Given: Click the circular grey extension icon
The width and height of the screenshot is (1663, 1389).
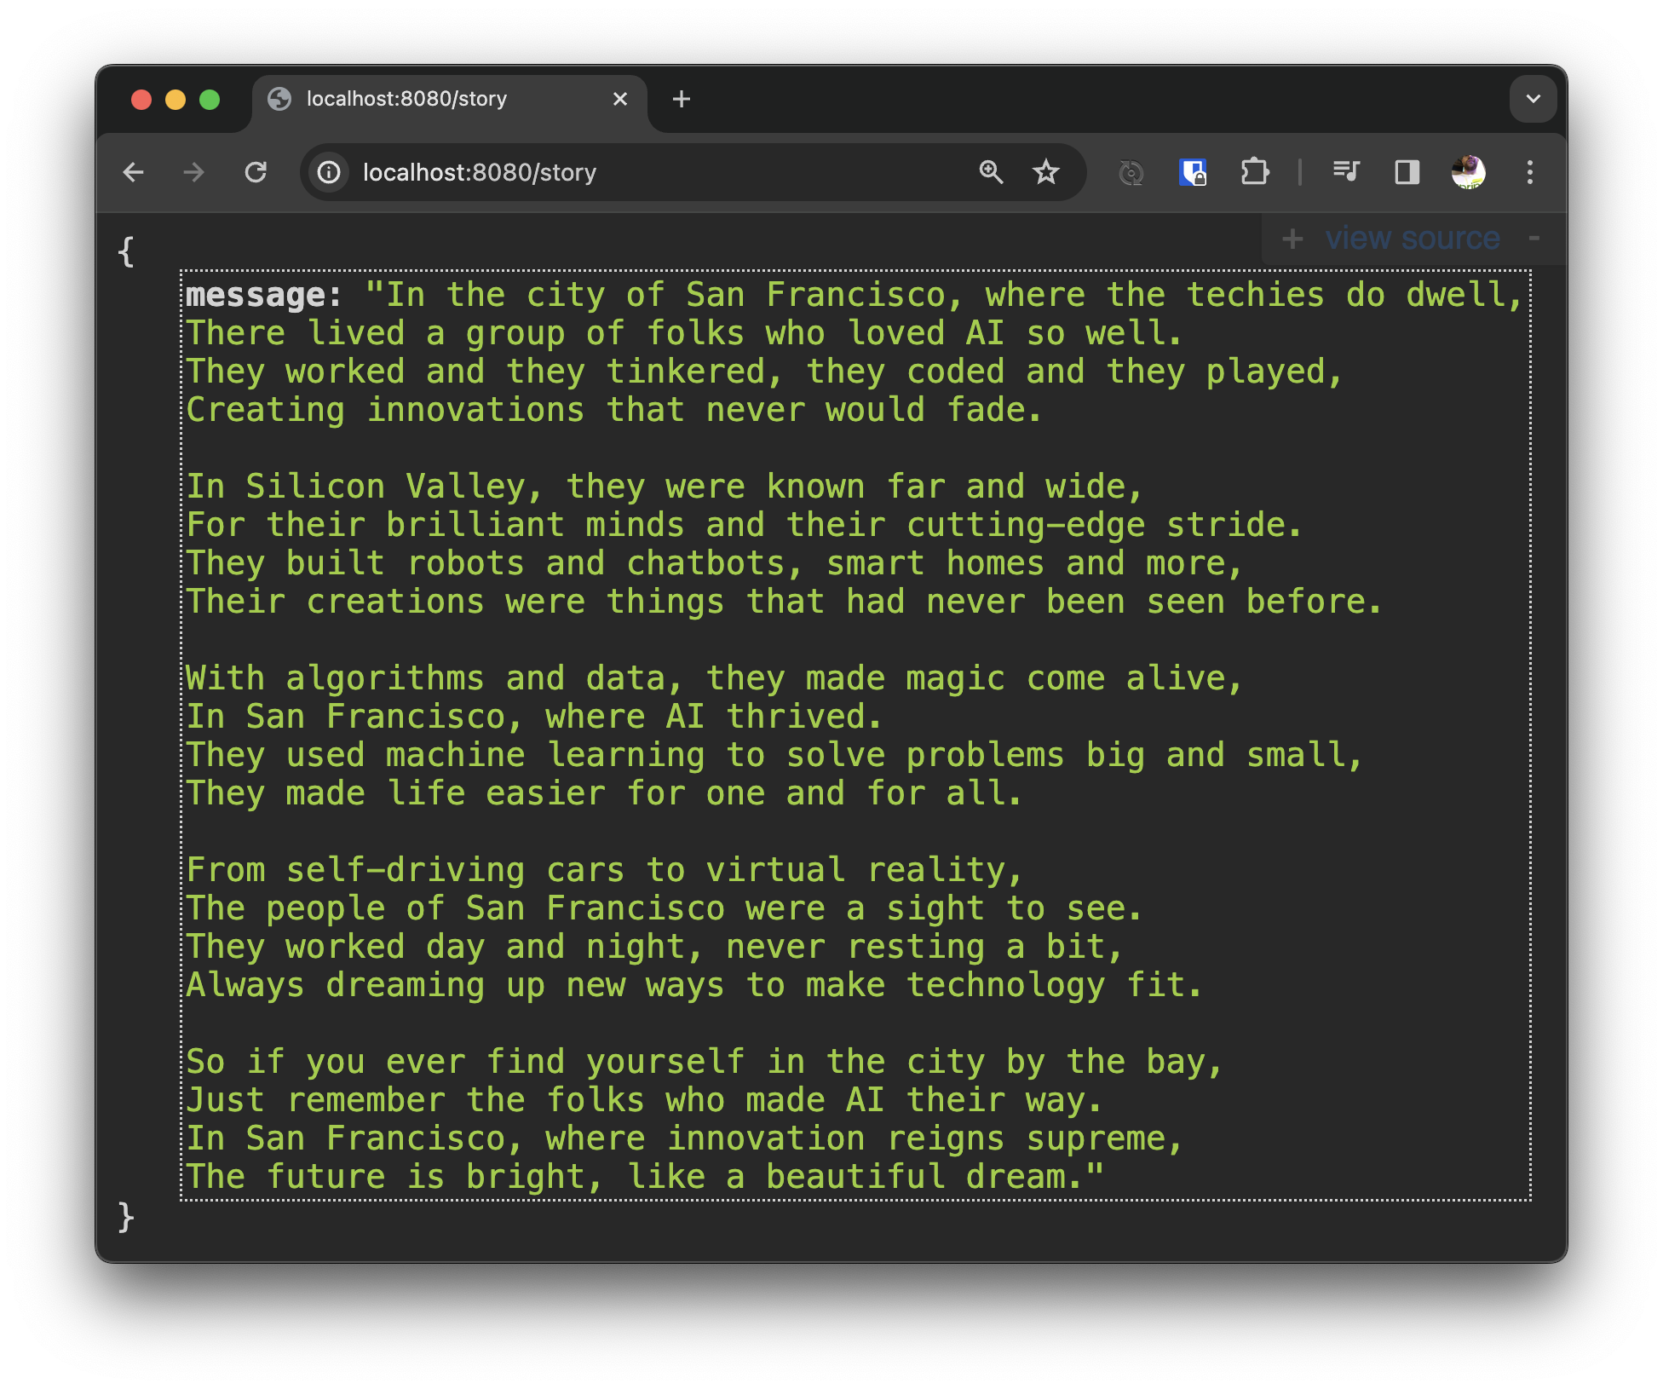Looking at the screenshot, I should [1131, 173].
